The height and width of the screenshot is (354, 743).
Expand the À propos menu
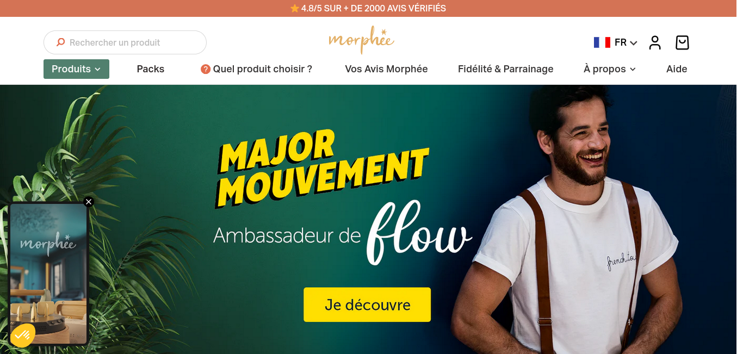click(x=609, y=69)
